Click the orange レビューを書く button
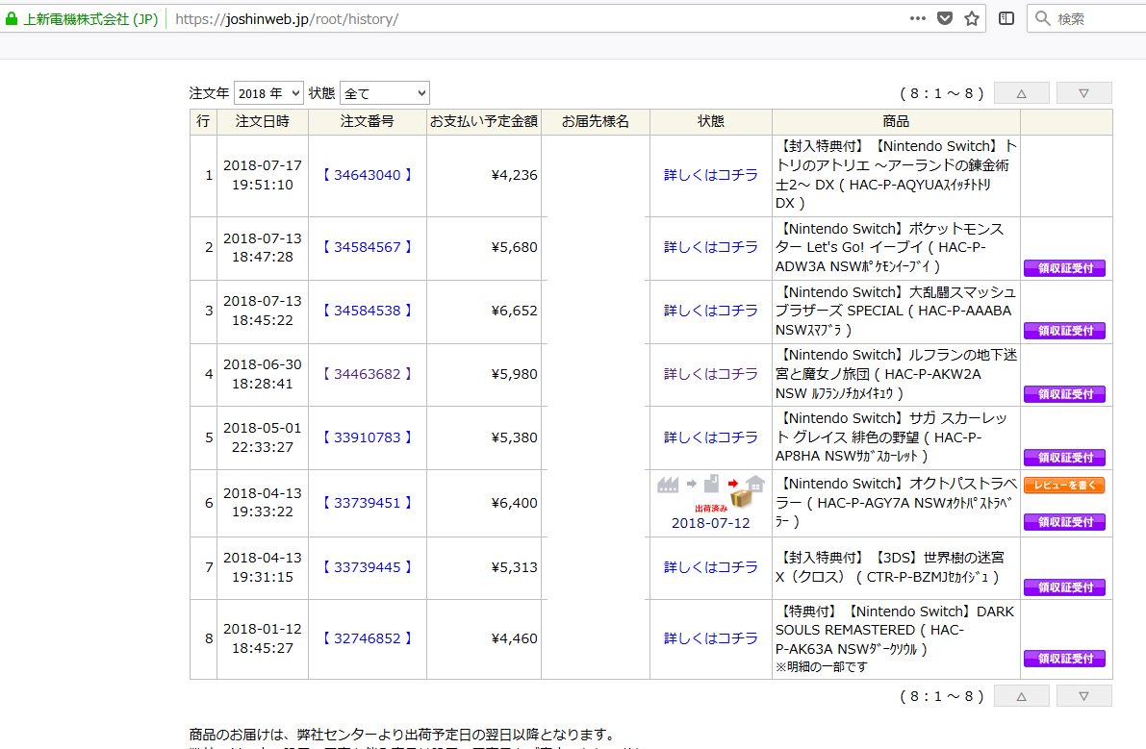This screenshot has height=749, width=1146. pos(1065,486)
